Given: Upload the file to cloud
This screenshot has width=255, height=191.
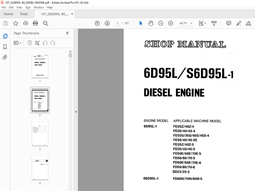Looking at the screenshot, I should click(25, 23).
